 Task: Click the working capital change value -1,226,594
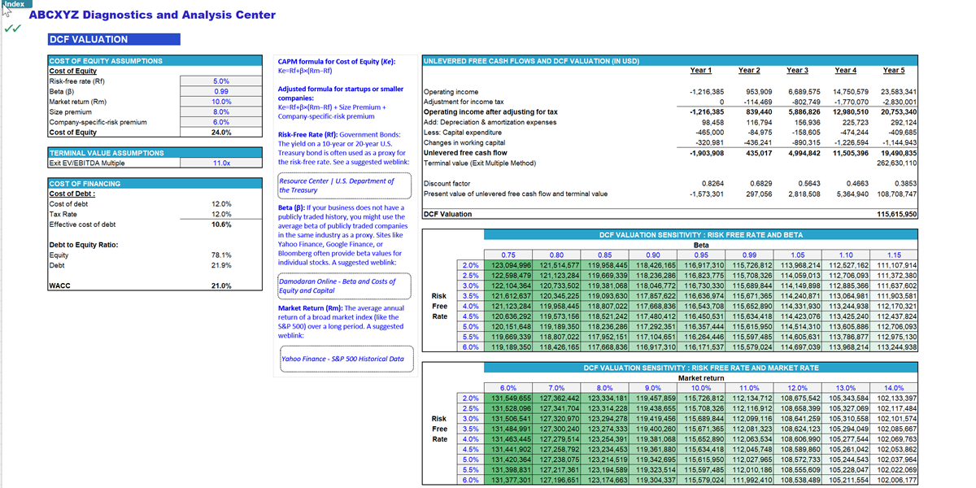coord(849,142)
